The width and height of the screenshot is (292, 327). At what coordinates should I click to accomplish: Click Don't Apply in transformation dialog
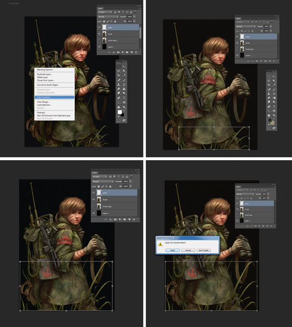204,250
